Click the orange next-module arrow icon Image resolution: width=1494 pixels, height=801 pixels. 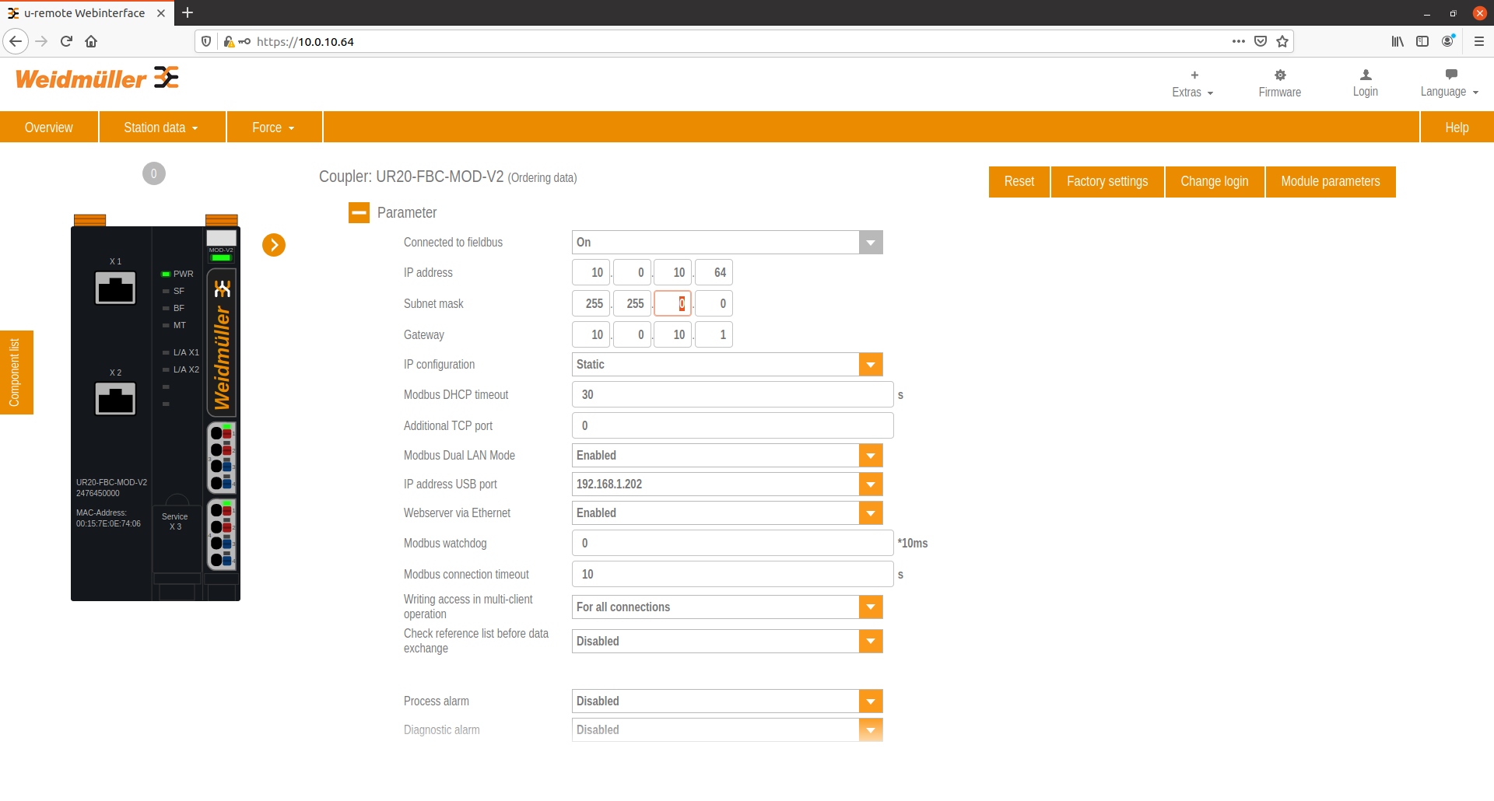coord(274,245)
